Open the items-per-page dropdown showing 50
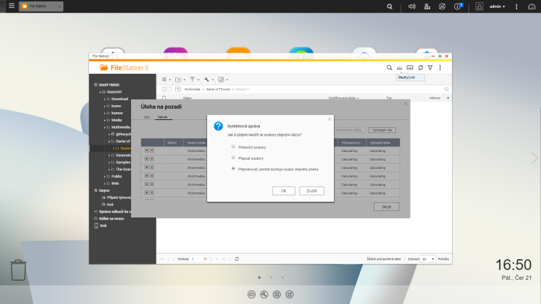This screenshot has width=541, height=304. tap(428, 259)
